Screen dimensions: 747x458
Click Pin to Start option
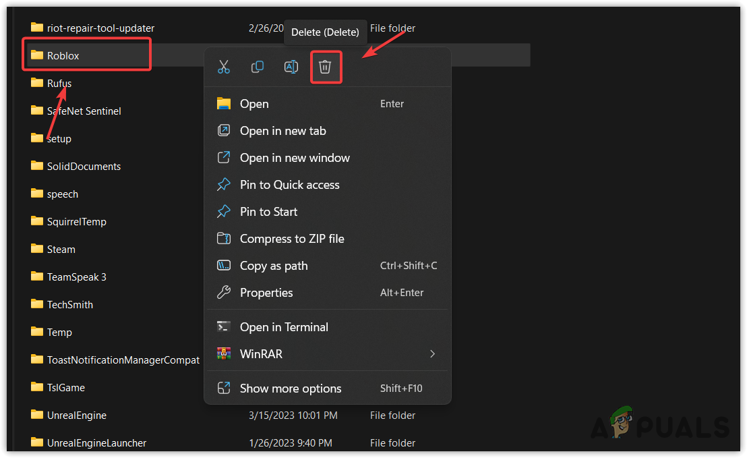click(x=268, y=212)
